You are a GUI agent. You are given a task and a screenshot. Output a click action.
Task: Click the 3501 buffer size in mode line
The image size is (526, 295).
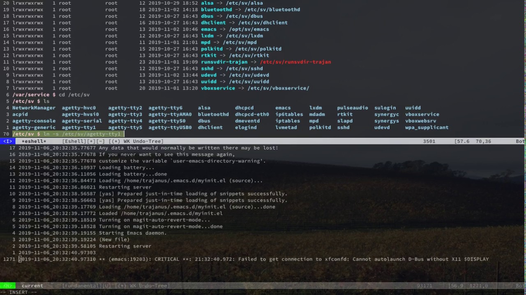pos(429,141)
